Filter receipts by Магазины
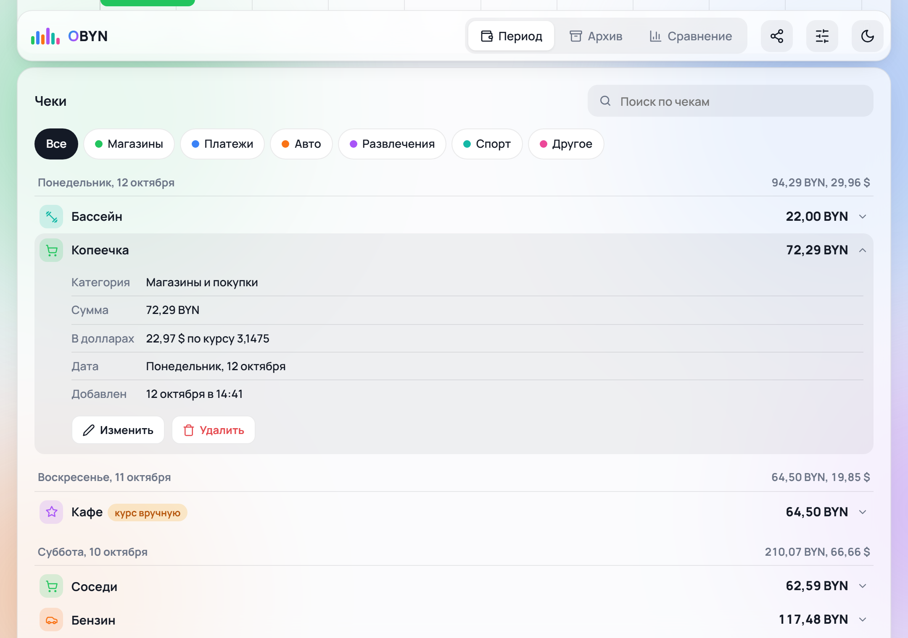 tap(129, 144)
